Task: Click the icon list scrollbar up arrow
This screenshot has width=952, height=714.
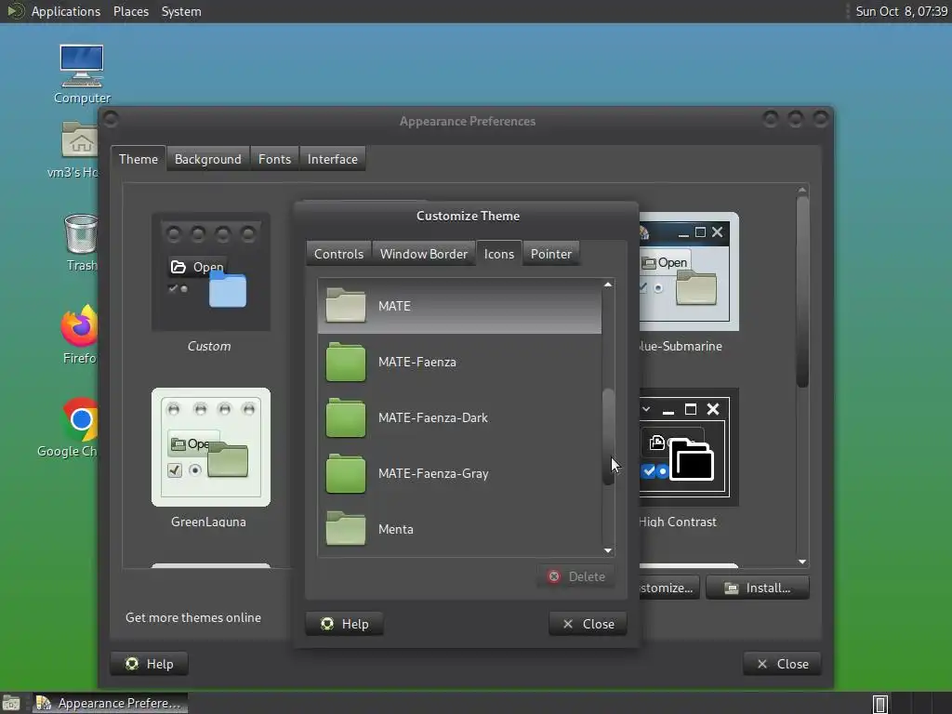Action: [x=608, y=284]
